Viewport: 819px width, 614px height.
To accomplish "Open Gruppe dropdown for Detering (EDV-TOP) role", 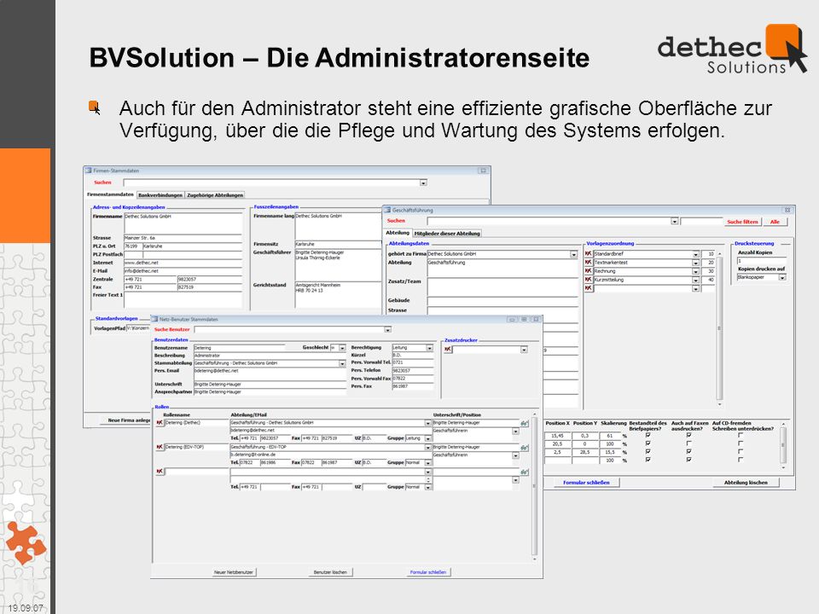I will 428,463.
